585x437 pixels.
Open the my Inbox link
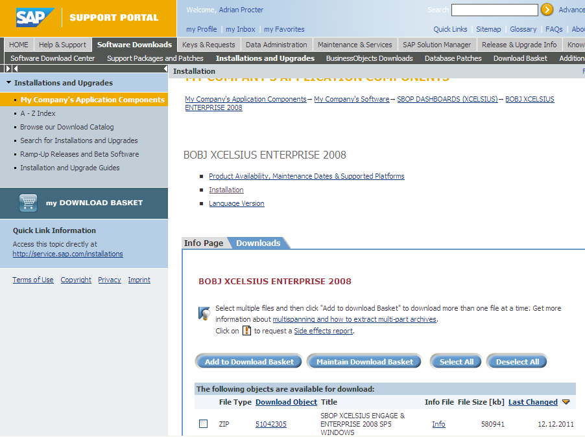pos(241,29)
